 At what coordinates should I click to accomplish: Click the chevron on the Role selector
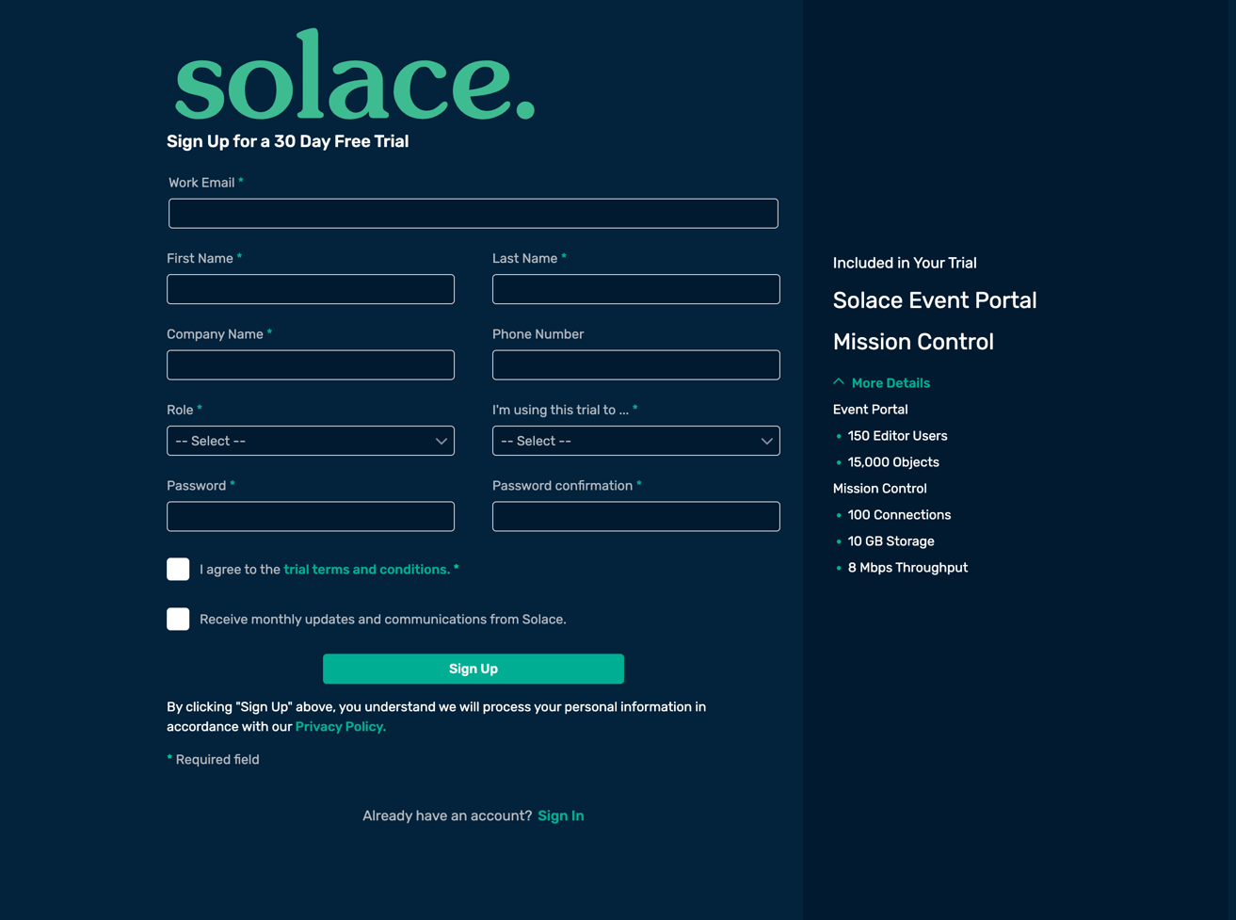[x=441, y=441]
